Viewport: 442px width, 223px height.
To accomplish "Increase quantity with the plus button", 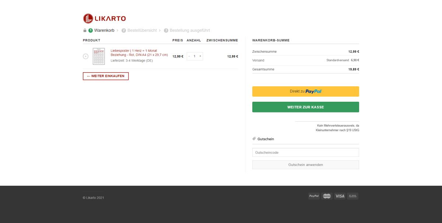I will tap(200, 56).
